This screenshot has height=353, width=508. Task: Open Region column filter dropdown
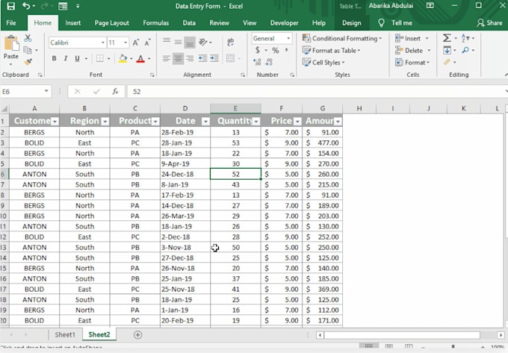(x=105, y=122)
